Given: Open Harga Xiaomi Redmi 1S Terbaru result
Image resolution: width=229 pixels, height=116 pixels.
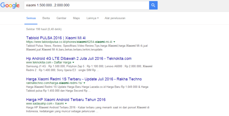Looking at the screenshot, I should (x=84, y=79).
